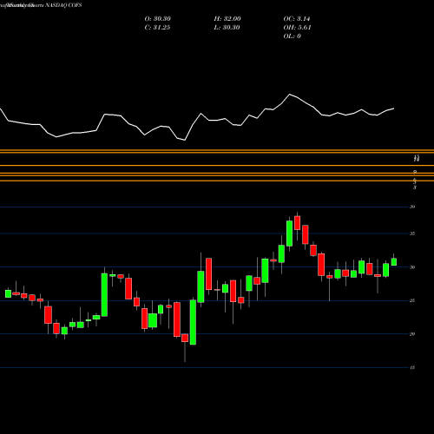This screenshot has height=434, width=434.
Task: Click the 35 price axis label
Action: pos(412,233)
